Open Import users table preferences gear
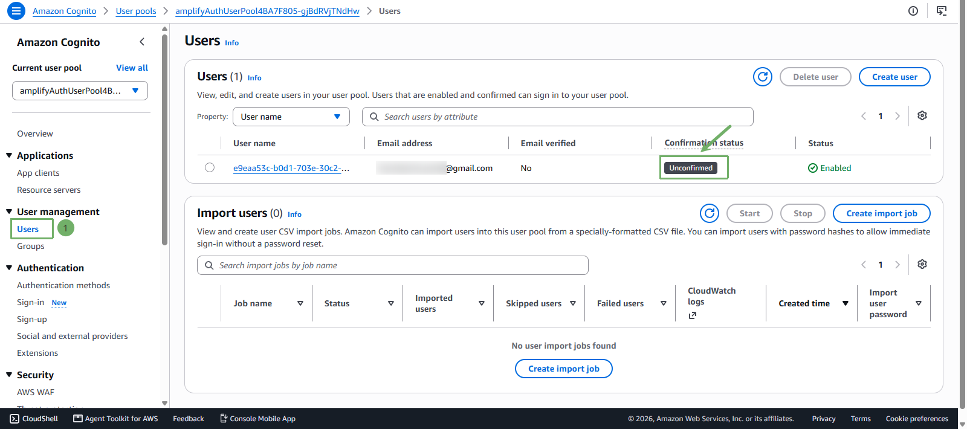This screenshot has width=967, height=429. tap(922, 265)
